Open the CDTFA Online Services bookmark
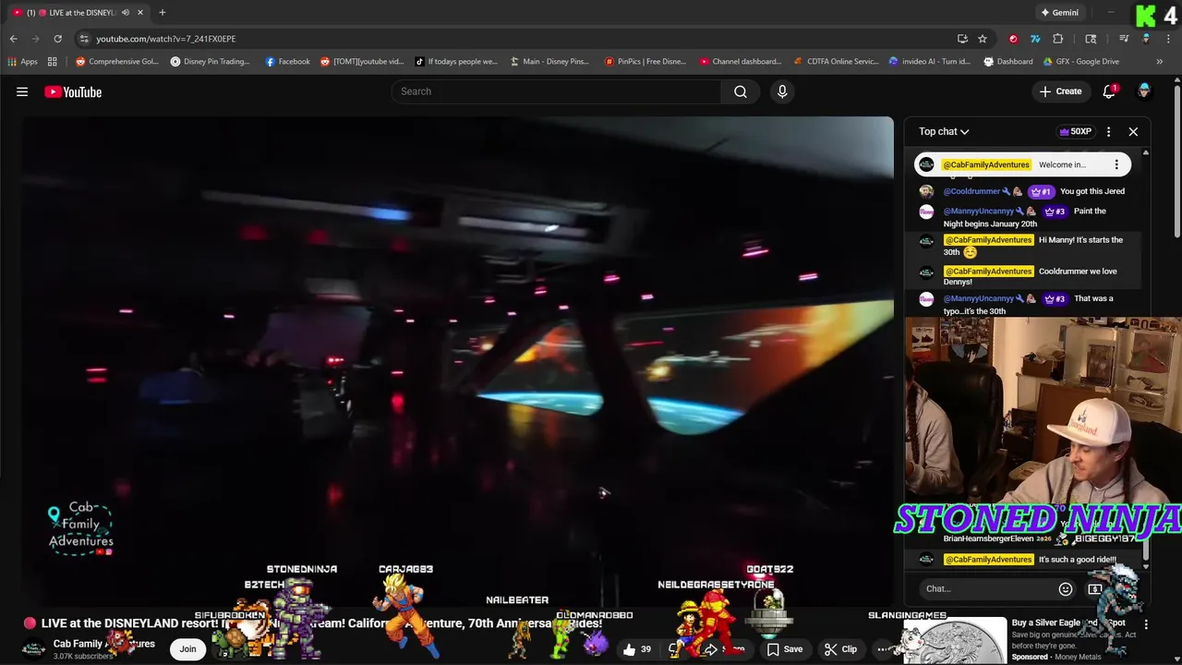 click(836, 62)
